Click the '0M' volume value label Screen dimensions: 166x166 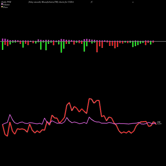pyautogui.click(x=159, y=122)
